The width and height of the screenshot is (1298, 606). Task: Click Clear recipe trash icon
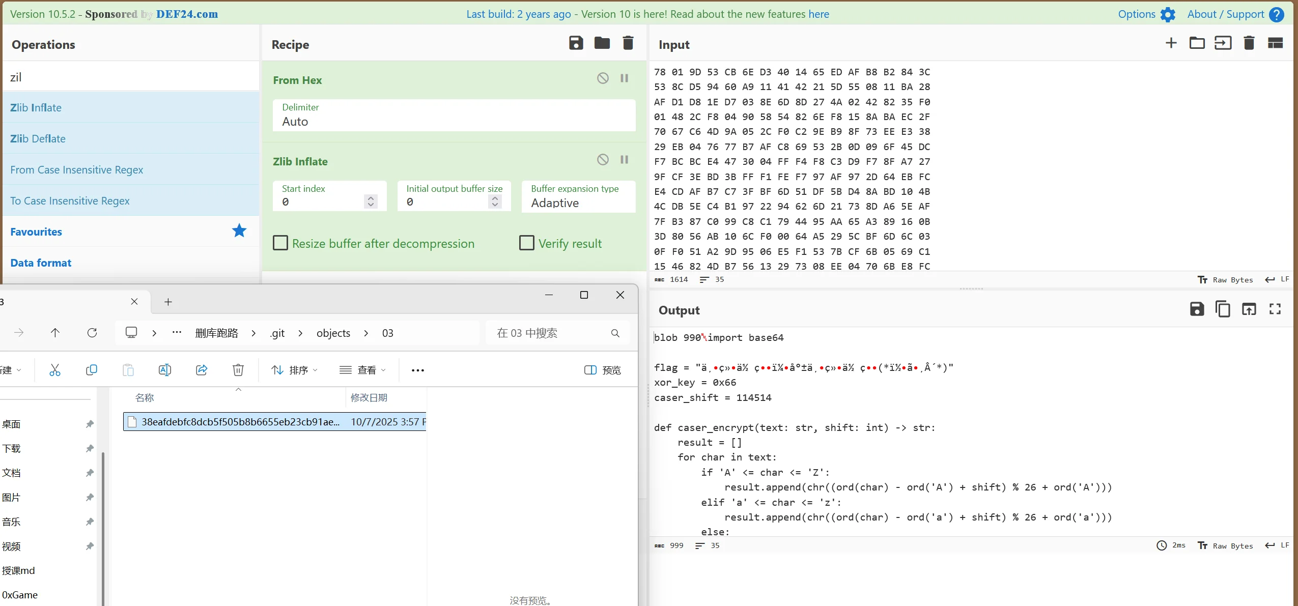tap(628, 43)
